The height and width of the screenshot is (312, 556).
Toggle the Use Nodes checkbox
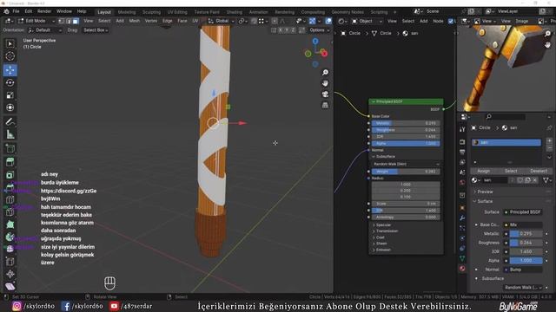[451, 21]
